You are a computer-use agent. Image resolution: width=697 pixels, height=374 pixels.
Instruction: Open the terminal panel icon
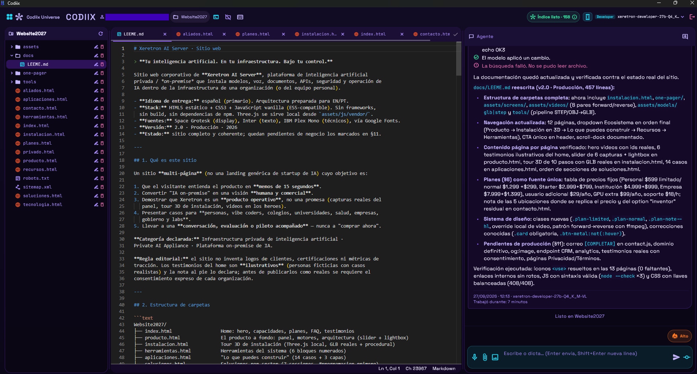(216, 17)
